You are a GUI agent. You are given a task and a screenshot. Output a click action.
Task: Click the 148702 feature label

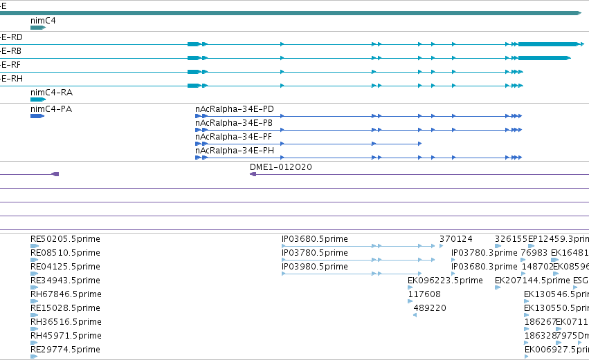click(x=538, y=267)
